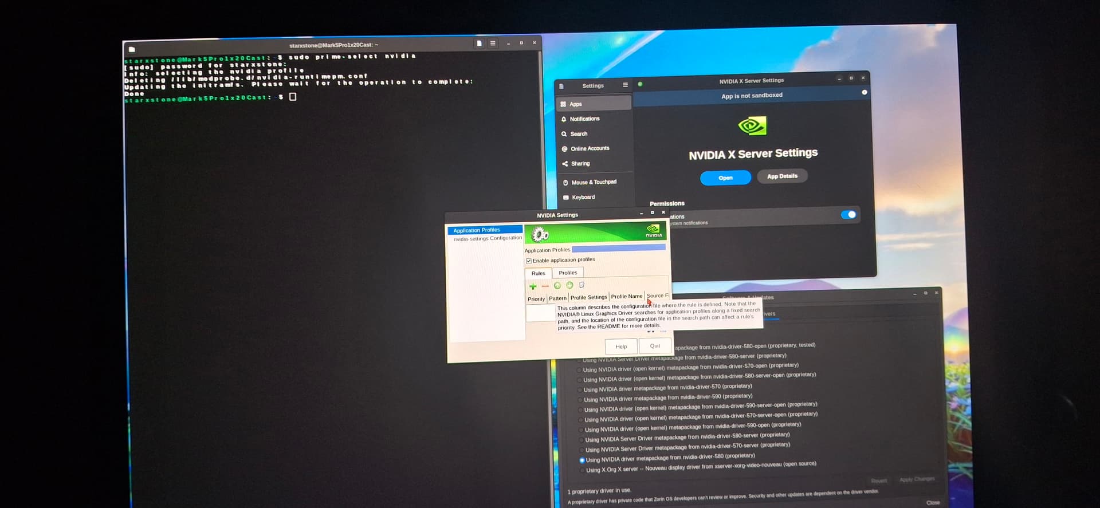This screenshot has height=508, width=1100.
Task: Click the '1 proprietary driver in use.' text
Action: point(599,491)
